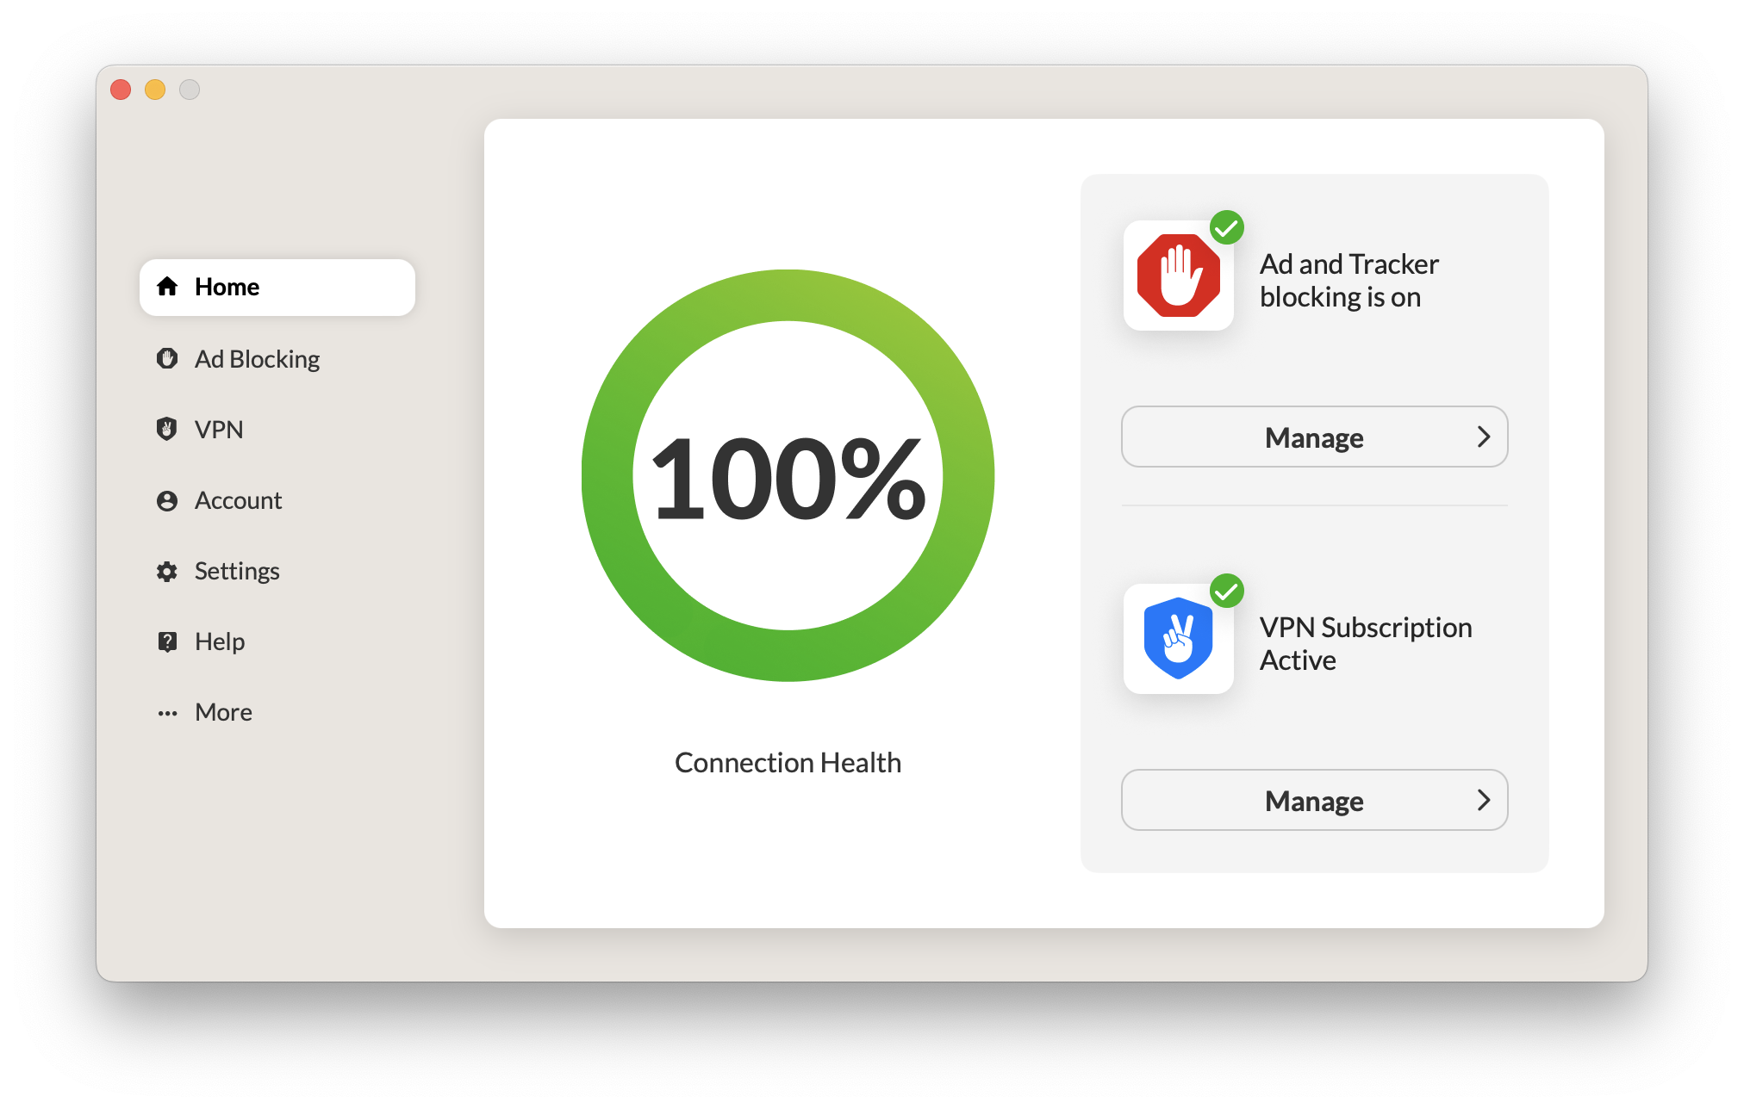
Task: Select the Ad Blocking menu item
Action: point(258,357)
